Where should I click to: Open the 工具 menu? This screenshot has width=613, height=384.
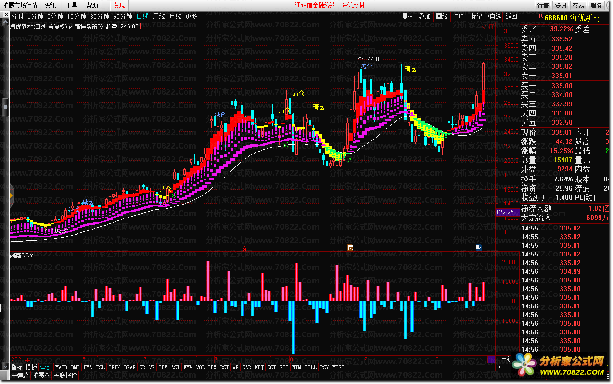click(71, 6)
